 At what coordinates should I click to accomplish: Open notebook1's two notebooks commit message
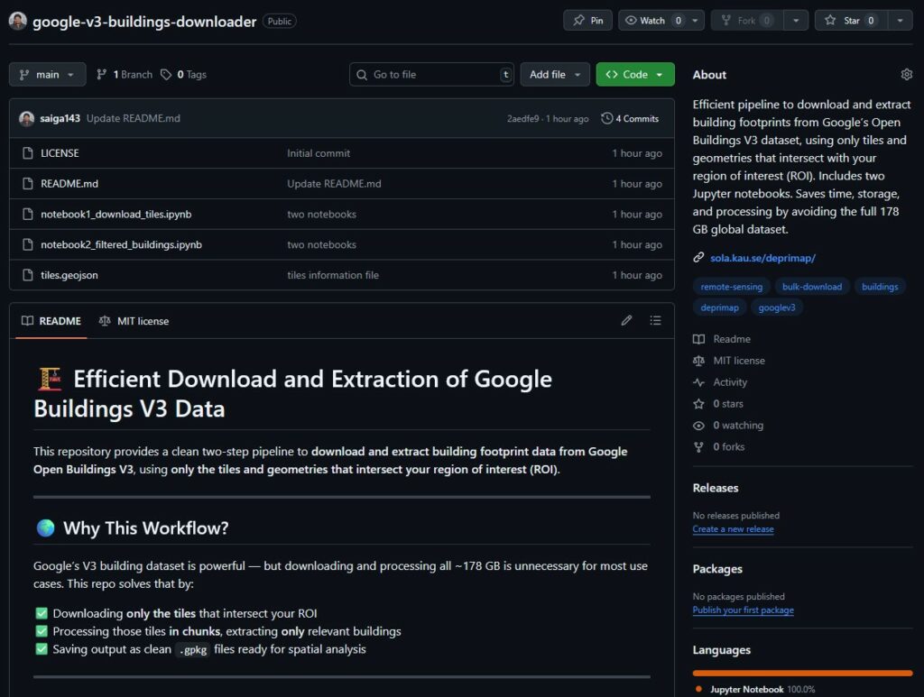[322, 215]
